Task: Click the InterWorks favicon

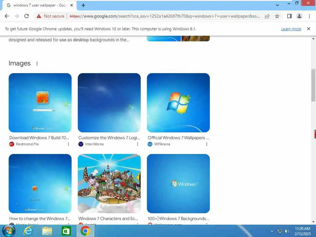Action: click(x=81, y=144)
